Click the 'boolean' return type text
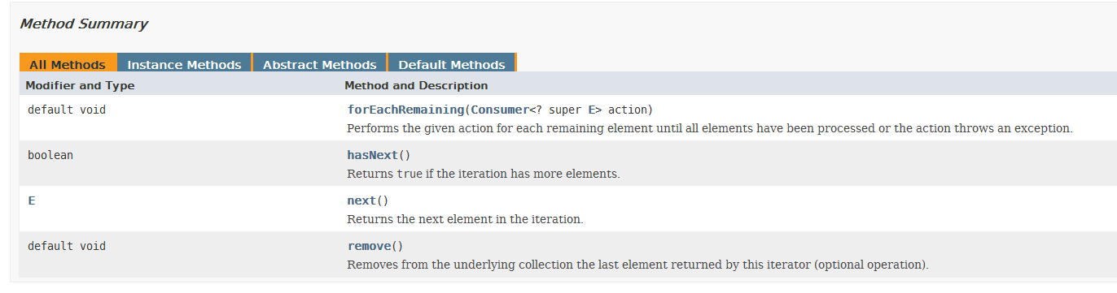Screen dimensions: 1117x293 click(x=50, y=155)
